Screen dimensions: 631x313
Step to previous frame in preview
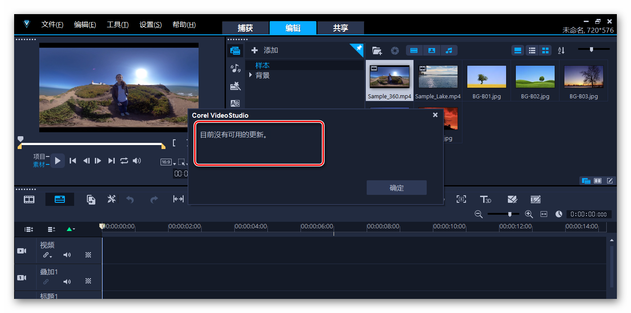tap(86, 161)
